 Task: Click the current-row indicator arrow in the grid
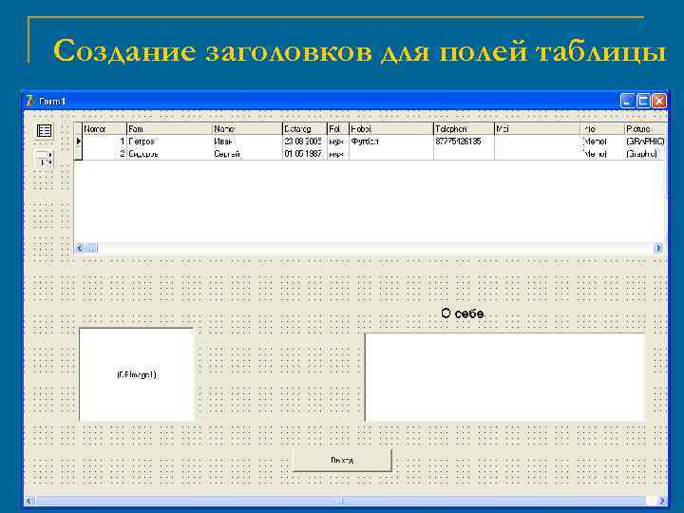point(79,141)
